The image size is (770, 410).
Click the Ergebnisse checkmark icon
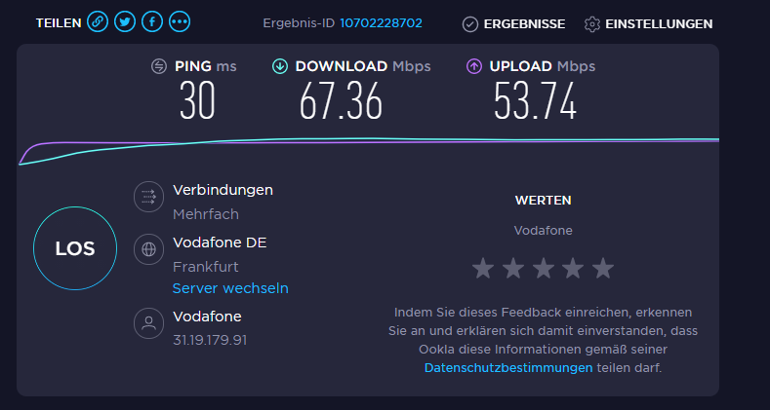pyautogui.click(x=470, y=24)
